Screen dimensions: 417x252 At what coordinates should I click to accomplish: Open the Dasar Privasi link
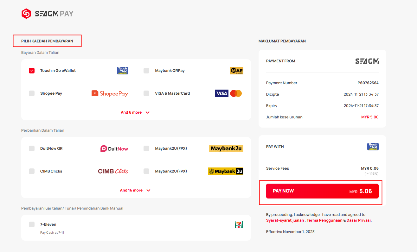pos(359,220)
